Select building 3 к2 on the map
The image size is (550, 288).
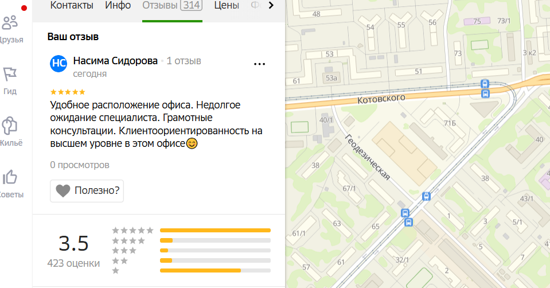[529, 53]
